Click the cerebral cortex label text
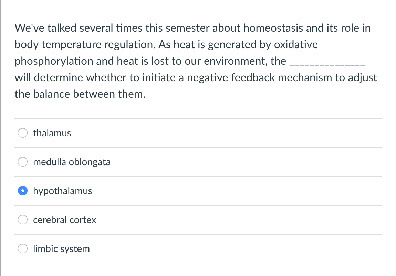Image resolution: width=396 pixels, height=276 pixels. (x=64, y=220)
